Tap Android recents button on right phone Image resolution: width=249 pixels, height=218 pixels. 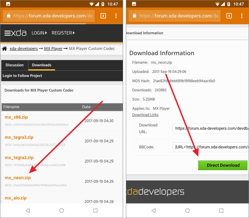click(x=221, y=210)
